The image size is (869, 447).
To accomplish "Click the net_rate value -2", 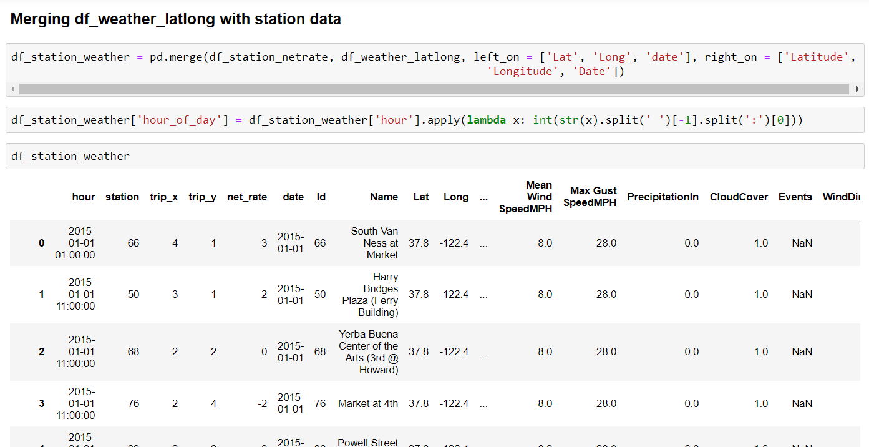I will pyautogui.click(x=262, y=404).
